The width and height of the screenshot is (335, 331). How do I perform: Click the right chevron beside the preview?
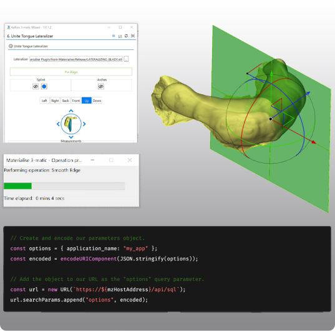[84, 124]
